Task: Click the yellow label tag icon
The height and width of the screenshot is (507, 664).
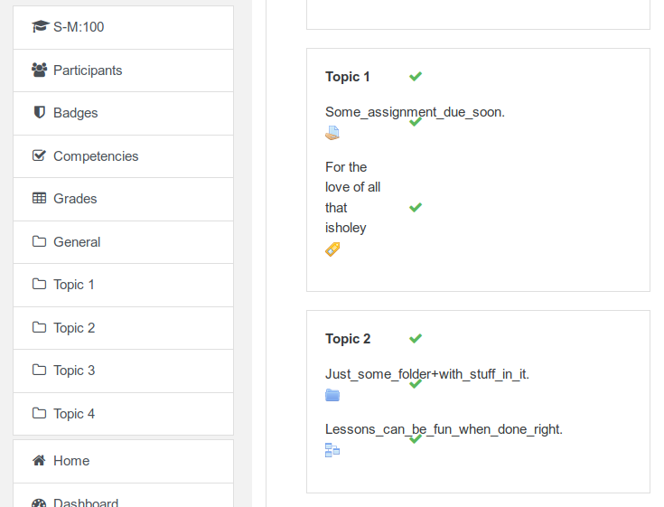Action: click(x=332, y=249)
